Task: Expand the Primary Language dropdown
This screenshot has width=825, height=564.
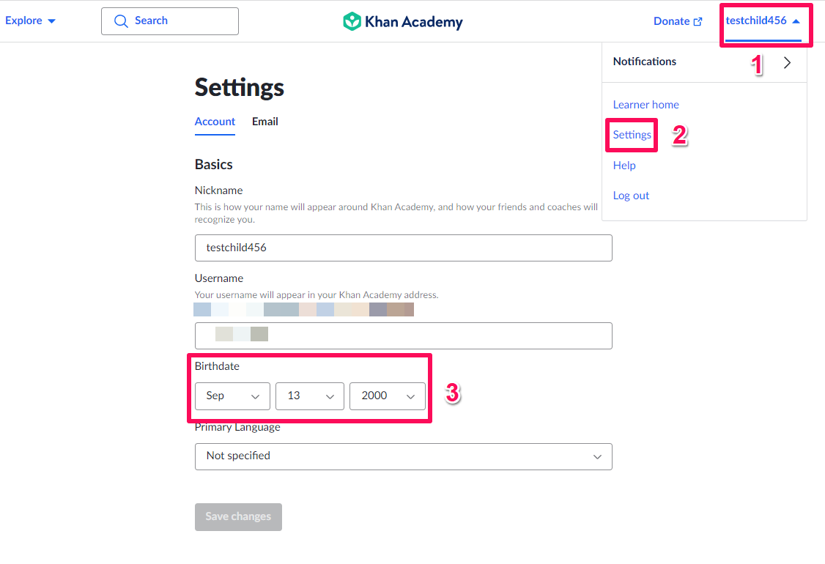Action: 404,456
